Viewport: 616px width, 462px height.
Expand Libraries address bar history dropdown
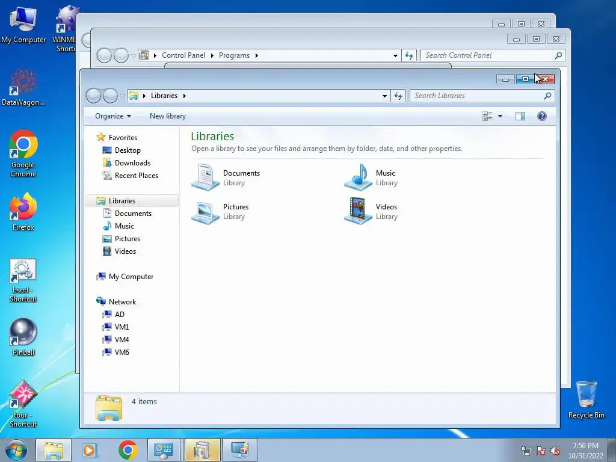pyautogui.click(x=384, y=96)
